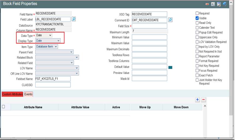Enable the Read Only checkbox
The height and width of the screenshot is (140, 236).
click(x=197, y=23)
